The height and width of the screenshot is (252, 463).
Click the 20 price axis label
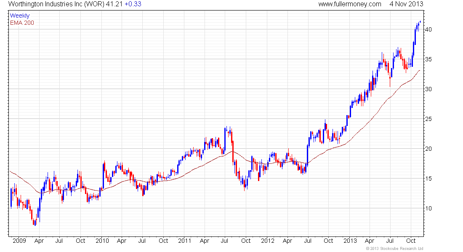[x=428, y=149]
